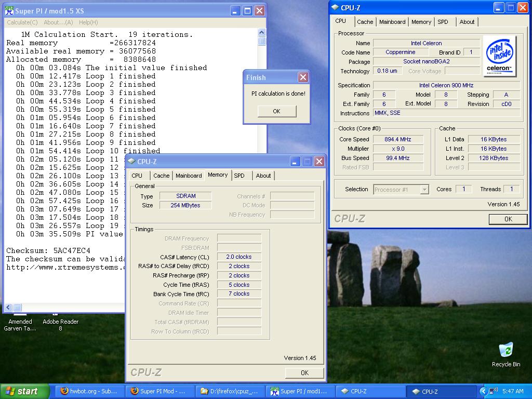This screenshot has height=399, width=532.
Task: Click OK in the CPU-Z CPU window
Action: [508, 219]
